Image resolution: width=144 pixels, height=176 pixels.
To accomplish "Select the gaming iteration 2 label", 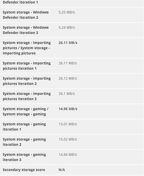I will click(24, 142).
